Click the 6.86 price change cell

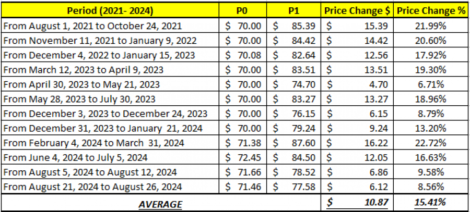(357, 172)
